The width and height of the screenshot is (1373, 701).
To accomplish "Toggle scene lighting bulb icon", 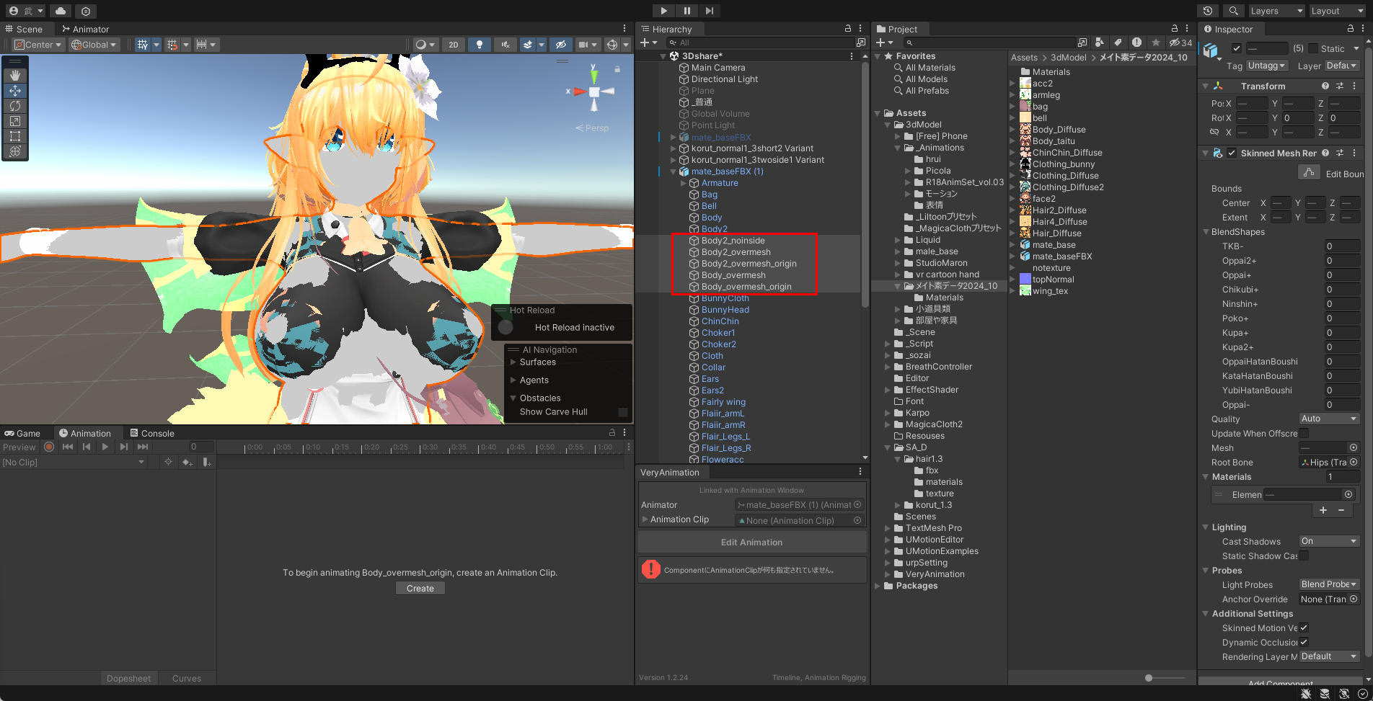I will click(x=480, y=45).
